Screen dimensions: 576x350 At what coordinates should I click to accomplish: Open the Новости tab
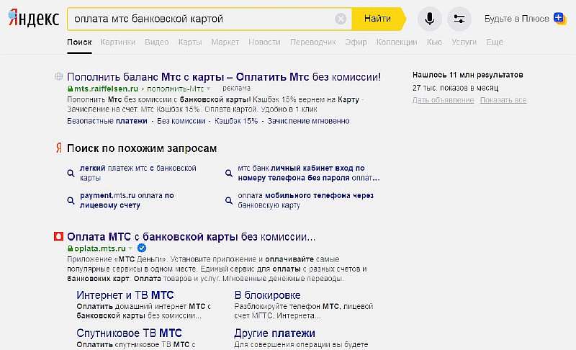(x=264, y=42)
